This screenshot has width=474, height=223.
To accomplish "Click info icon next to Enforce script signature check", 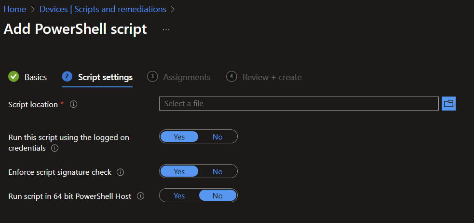I will click(121, 172).
